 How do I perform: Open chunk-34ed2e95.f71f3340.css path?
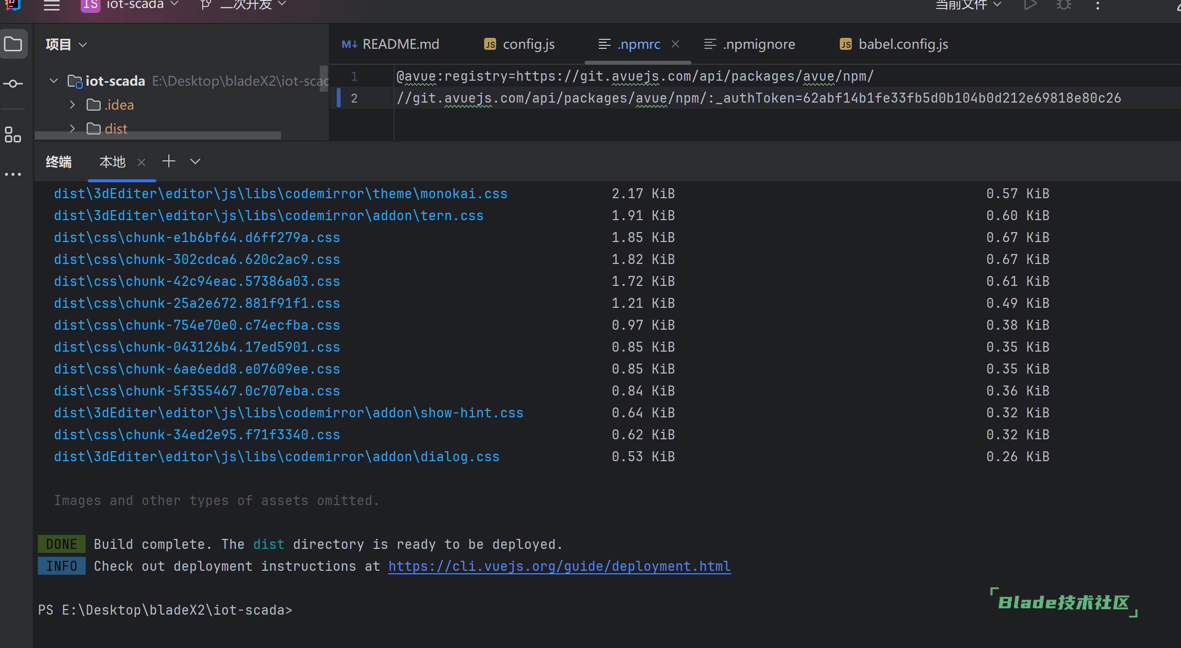197,435
